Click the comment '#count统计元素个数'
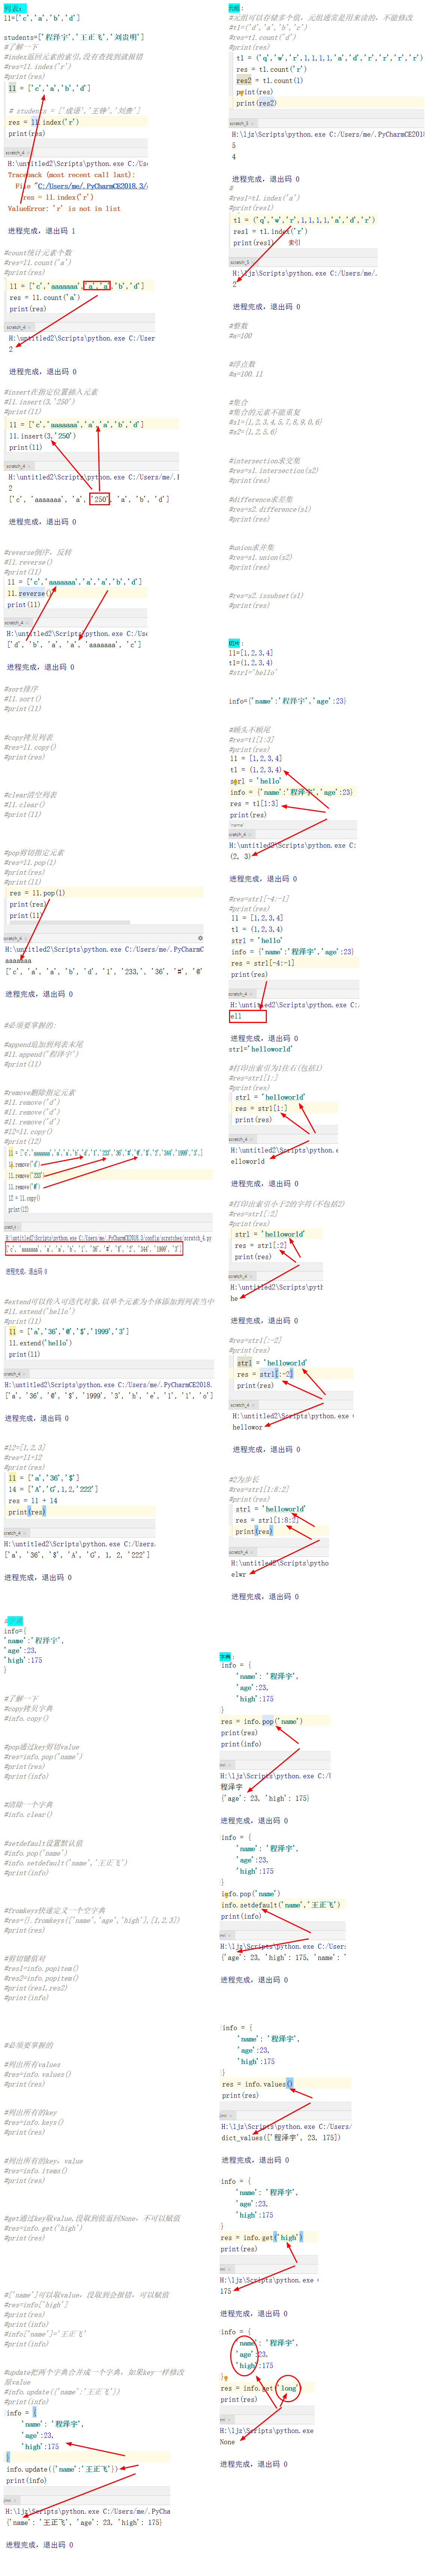 (x=38, y=253)
